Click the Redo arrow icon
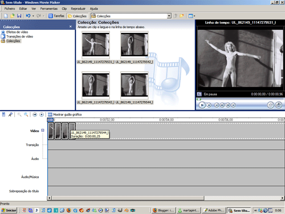Viewport: 285px width, 214px height. tap(39, 16)
